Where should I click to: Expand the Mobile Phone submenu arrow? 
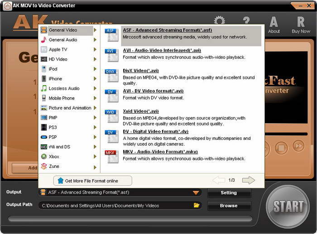(x=95, y=98)
